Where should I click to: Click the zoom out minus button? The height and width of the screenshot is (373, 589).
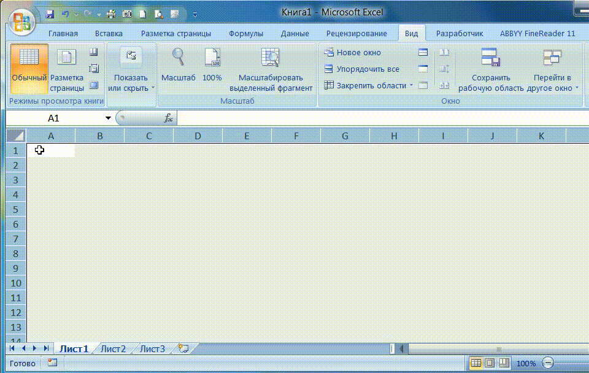click(548, 363)
